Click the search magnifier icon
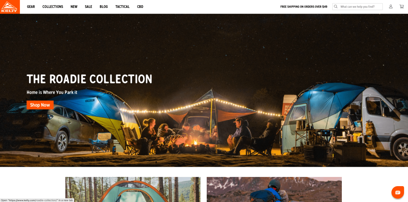The image size is (408, 202). pos(335,6)
